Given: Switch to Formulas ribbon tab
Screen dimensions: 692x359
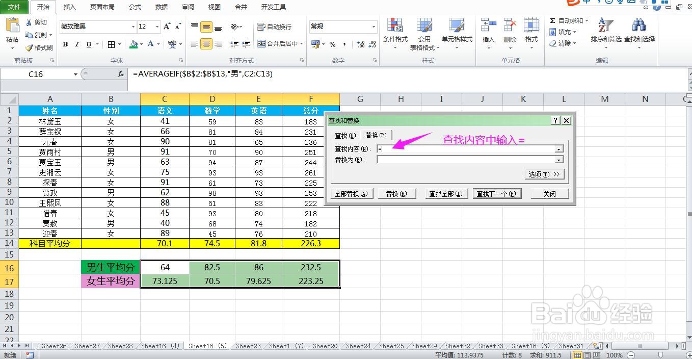Looking at the screenshot, I should (x=135, y=7).
